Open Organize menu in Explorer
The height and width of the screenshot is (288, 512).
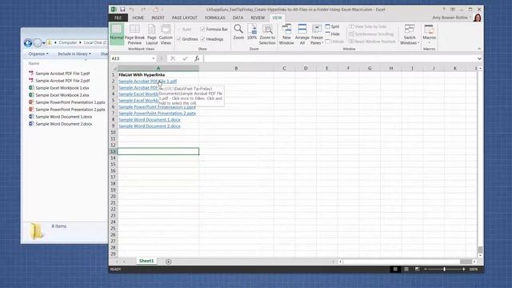tap(38, 54)
